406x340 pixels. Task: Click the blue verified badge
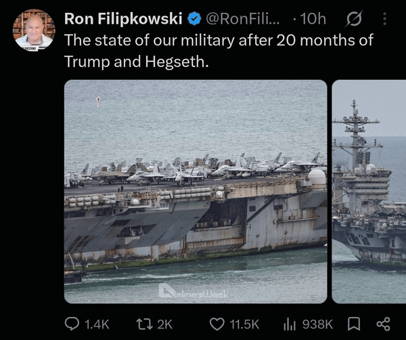click(194, 19)
